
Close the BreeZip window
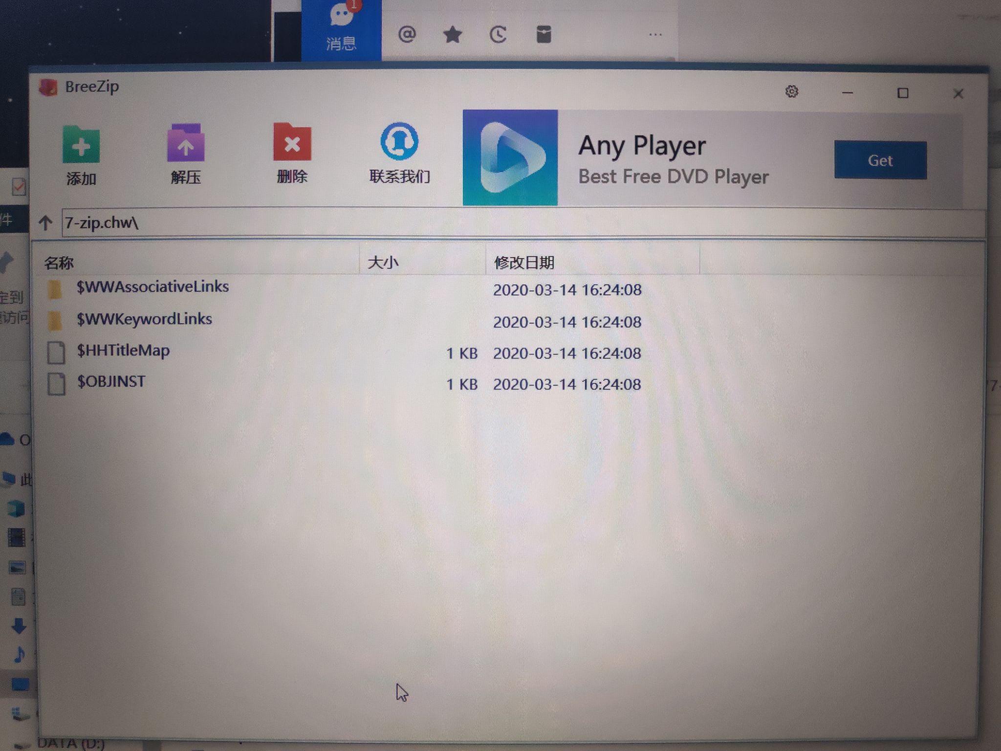coord(958,93)
